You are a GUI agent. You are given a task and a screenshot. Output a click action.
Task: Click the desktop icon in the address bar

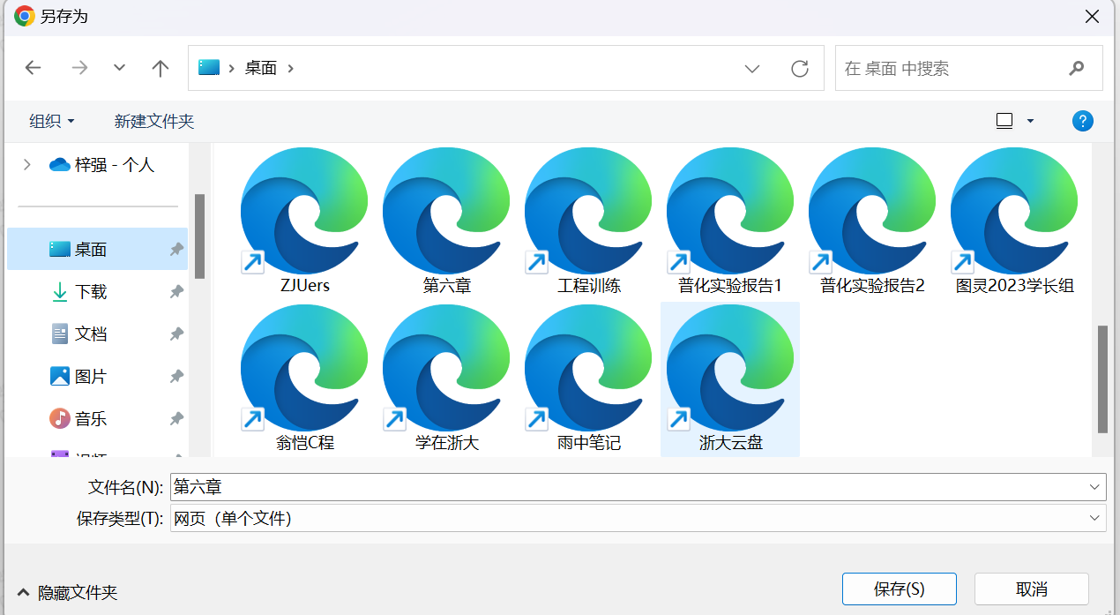click(209, 68)
